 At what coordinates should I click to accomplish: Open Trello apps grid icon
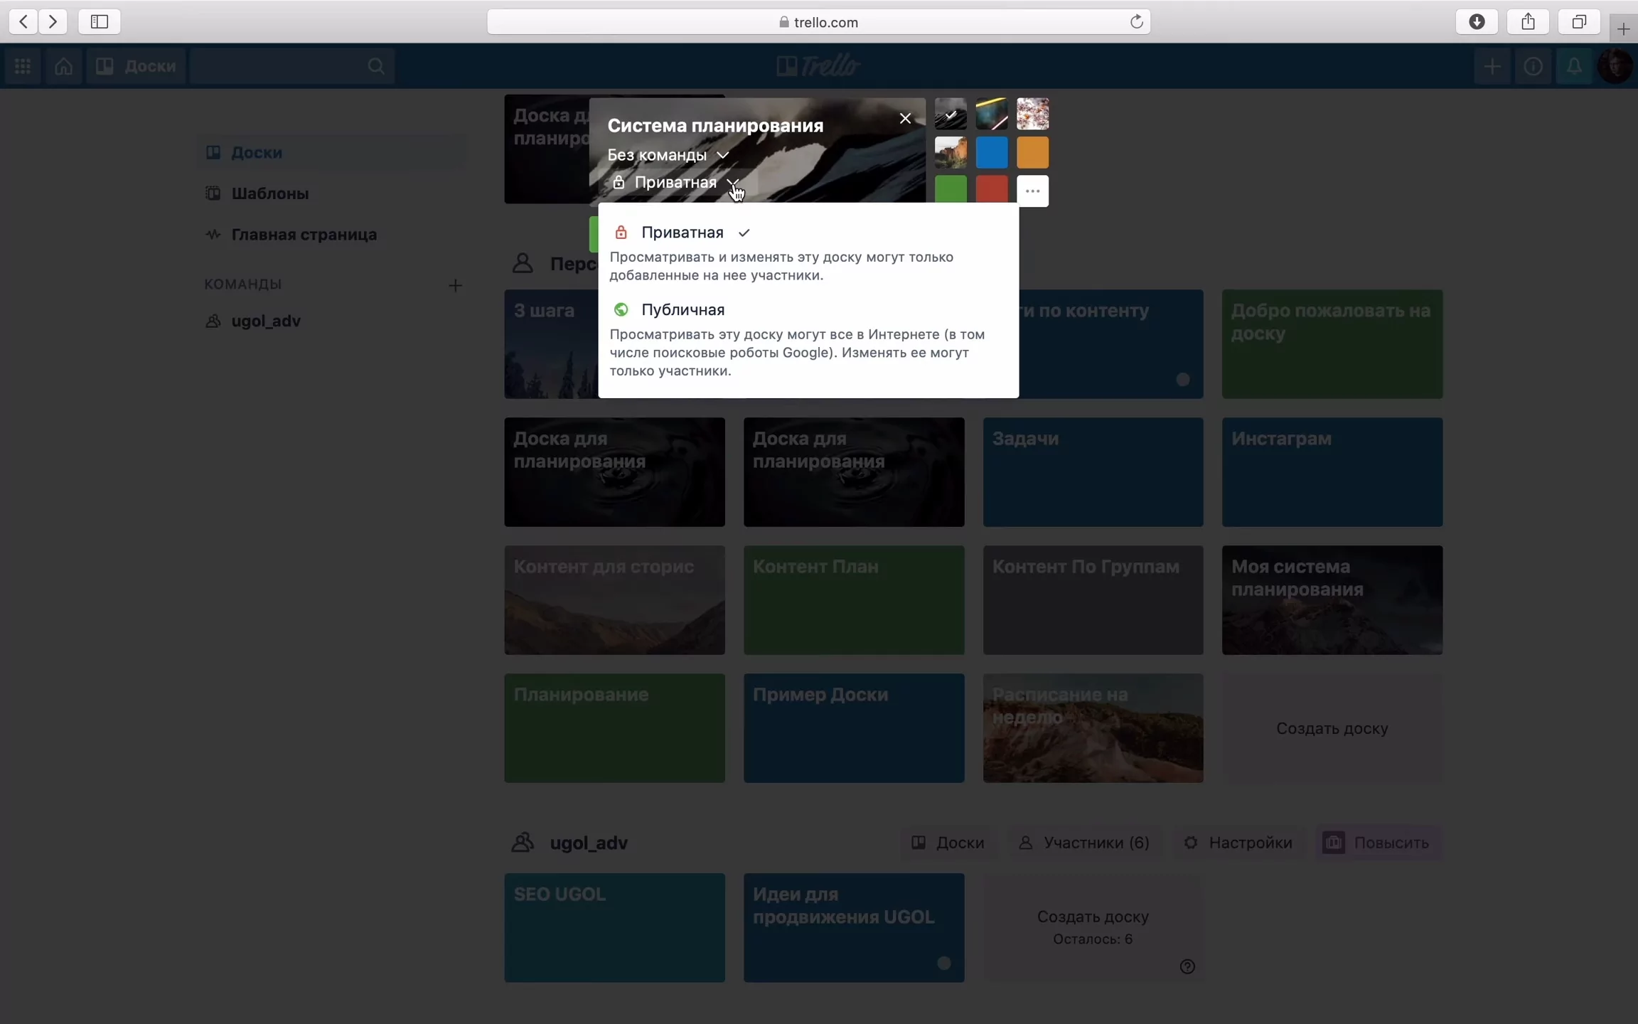[x=23, y=66]
